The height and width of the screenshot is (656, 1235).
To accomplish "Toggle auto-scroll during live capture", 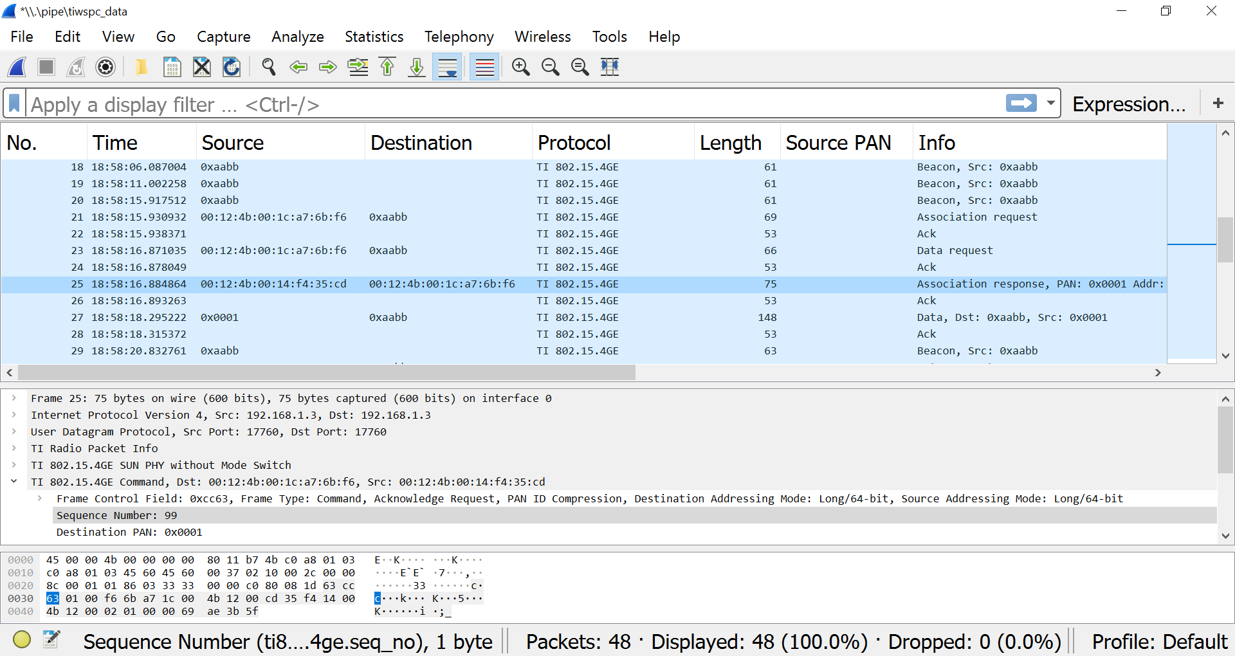I will tap(447, 67).
